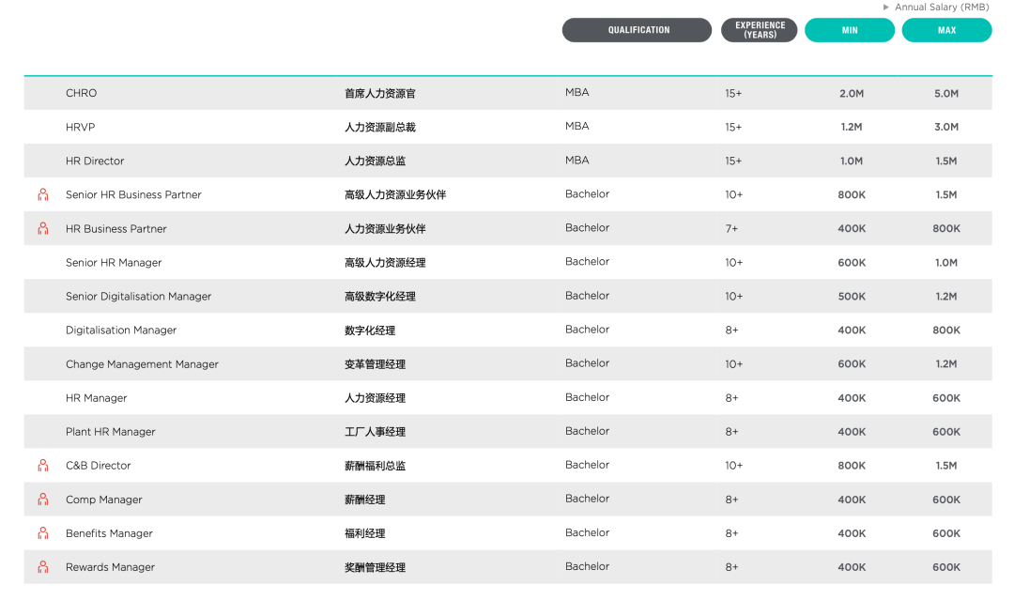Click the QUALIFICATION column header pill
Image resolution: width=1014 pixels, height=600 pixels.
(x=637, y=30)
